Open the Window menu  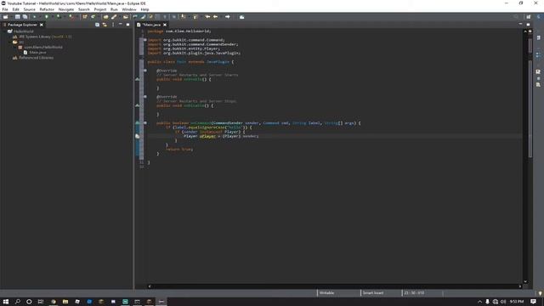point(129,9)
